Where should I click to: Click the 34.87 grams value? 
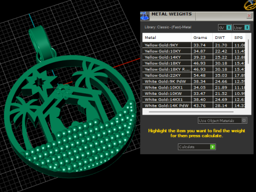(199, 51)
